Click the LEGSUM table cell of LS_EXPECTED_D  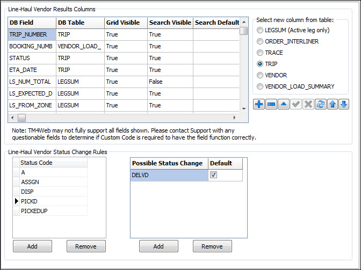[80, 93]
